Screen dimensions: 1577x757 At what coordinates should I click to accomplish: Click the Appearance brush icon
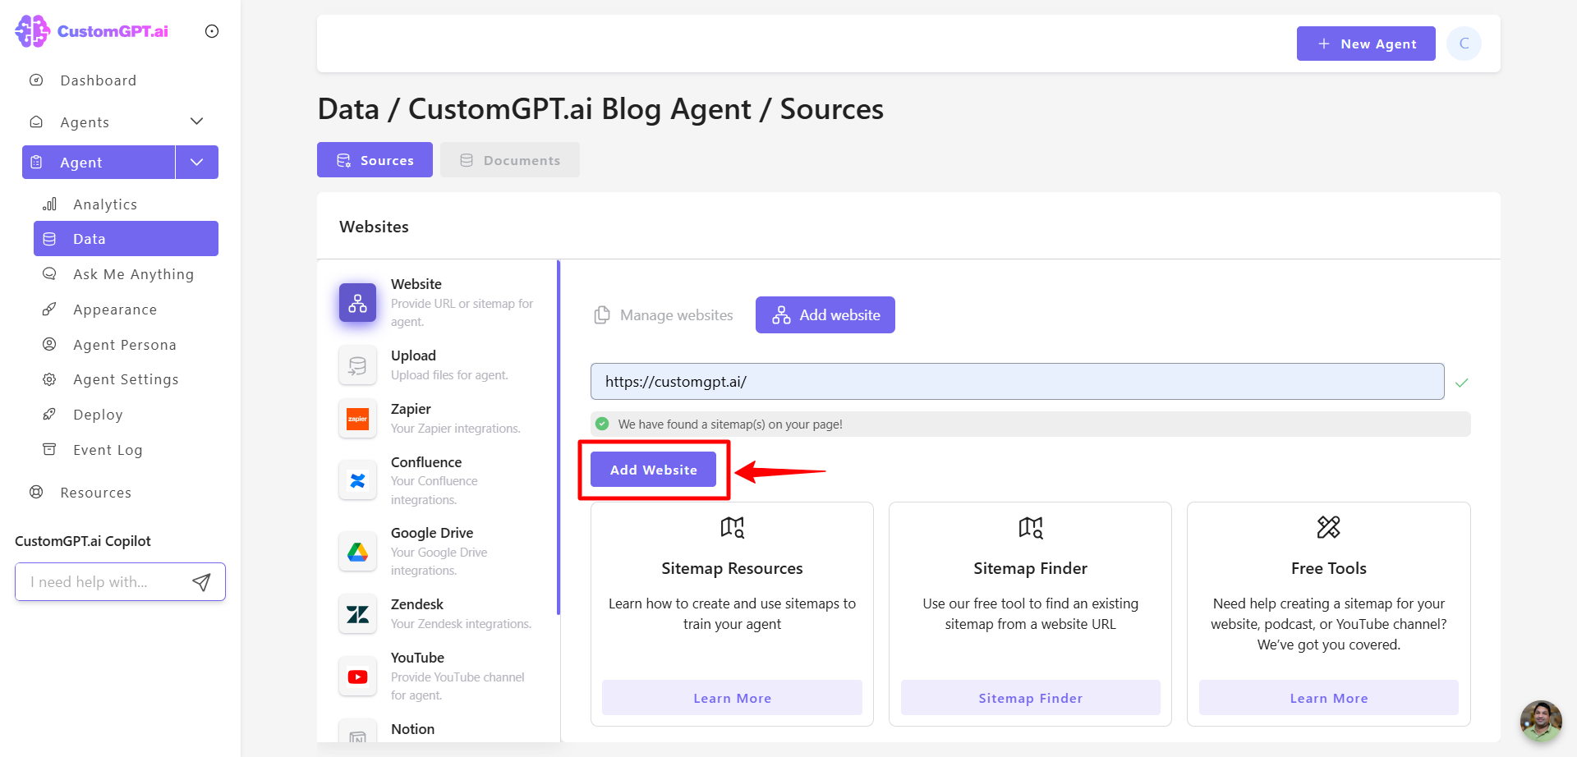coord(49,309)
